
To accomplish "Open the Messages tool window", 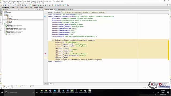I will [x=6, y=86].
